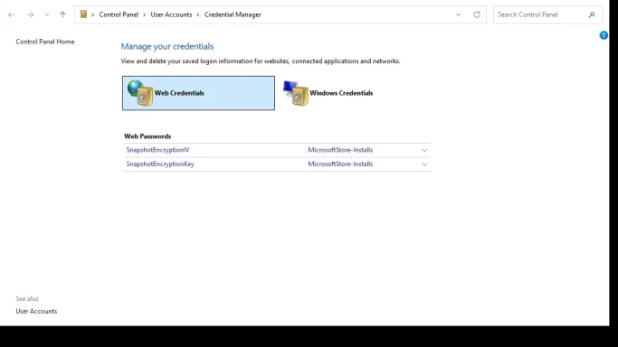Viewport: 618px width, 347px height.
Task: Click the search magnifier icon
Action: pos(592,14)
